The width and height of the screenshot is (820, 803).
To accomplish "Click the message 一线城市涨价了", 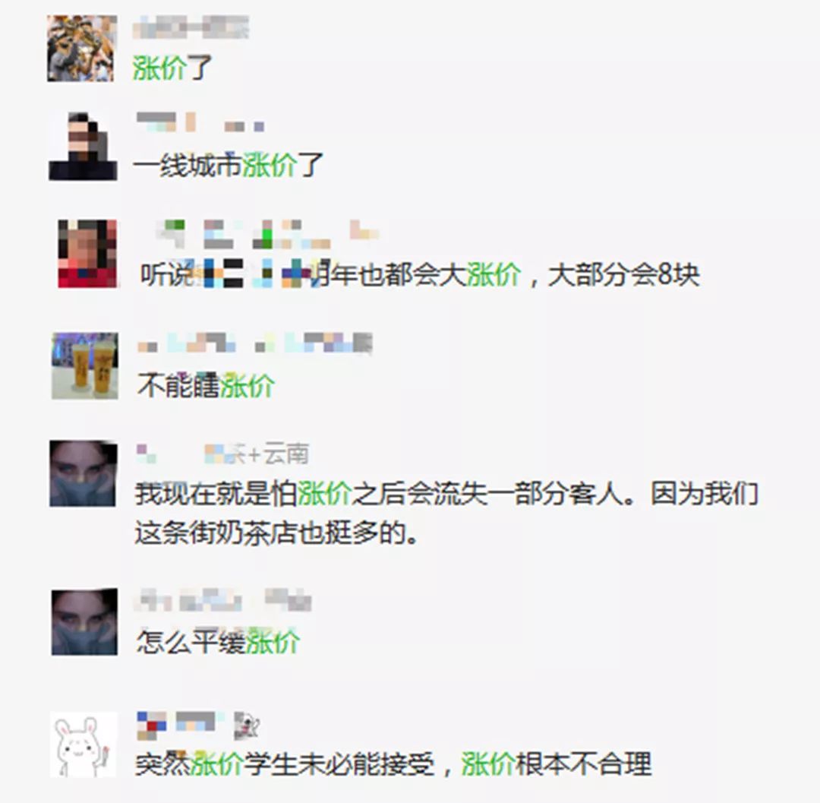I will coord(228,166).
